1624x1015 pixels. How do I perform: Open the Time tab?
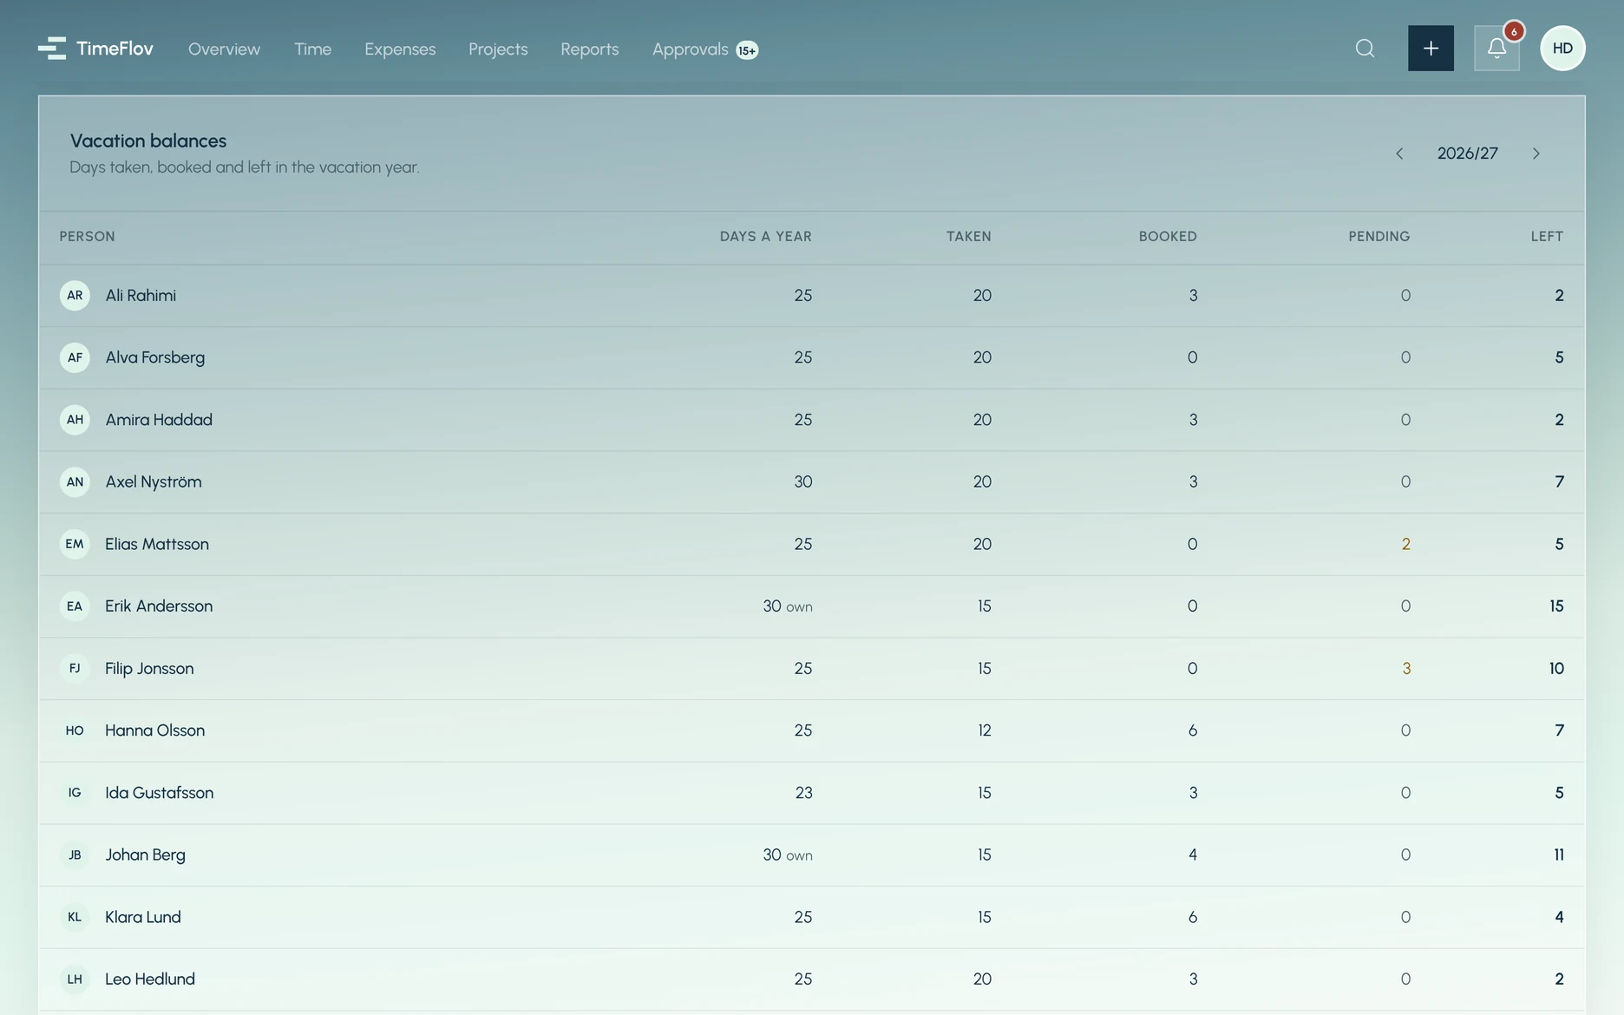tap(312, 49)
